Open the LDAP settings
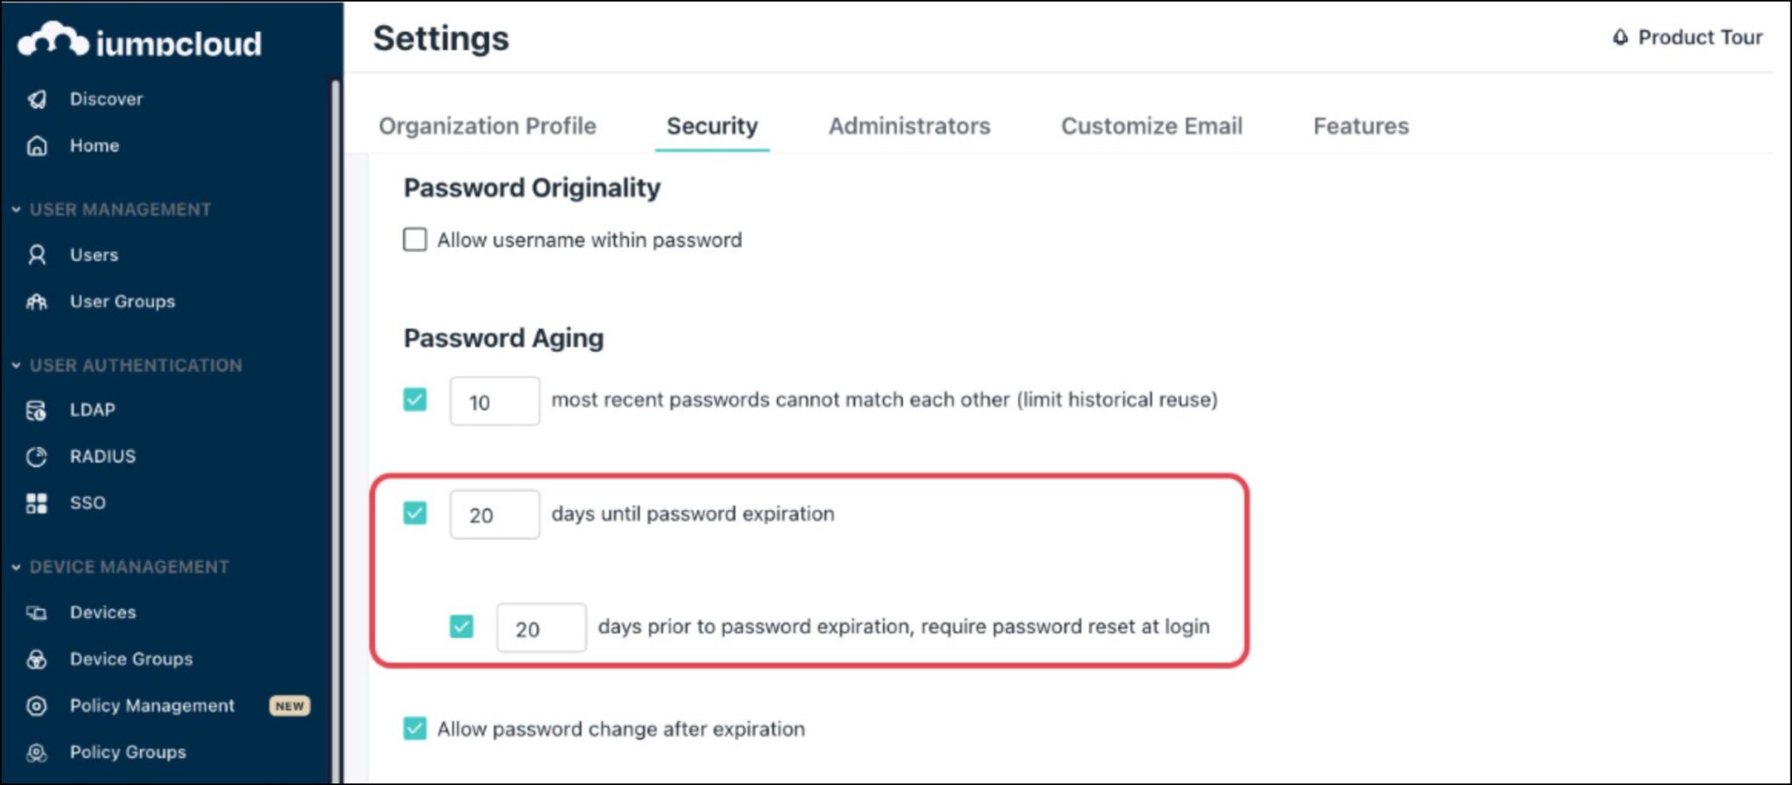Screen dimensions: 1792x785 point(91,409)
